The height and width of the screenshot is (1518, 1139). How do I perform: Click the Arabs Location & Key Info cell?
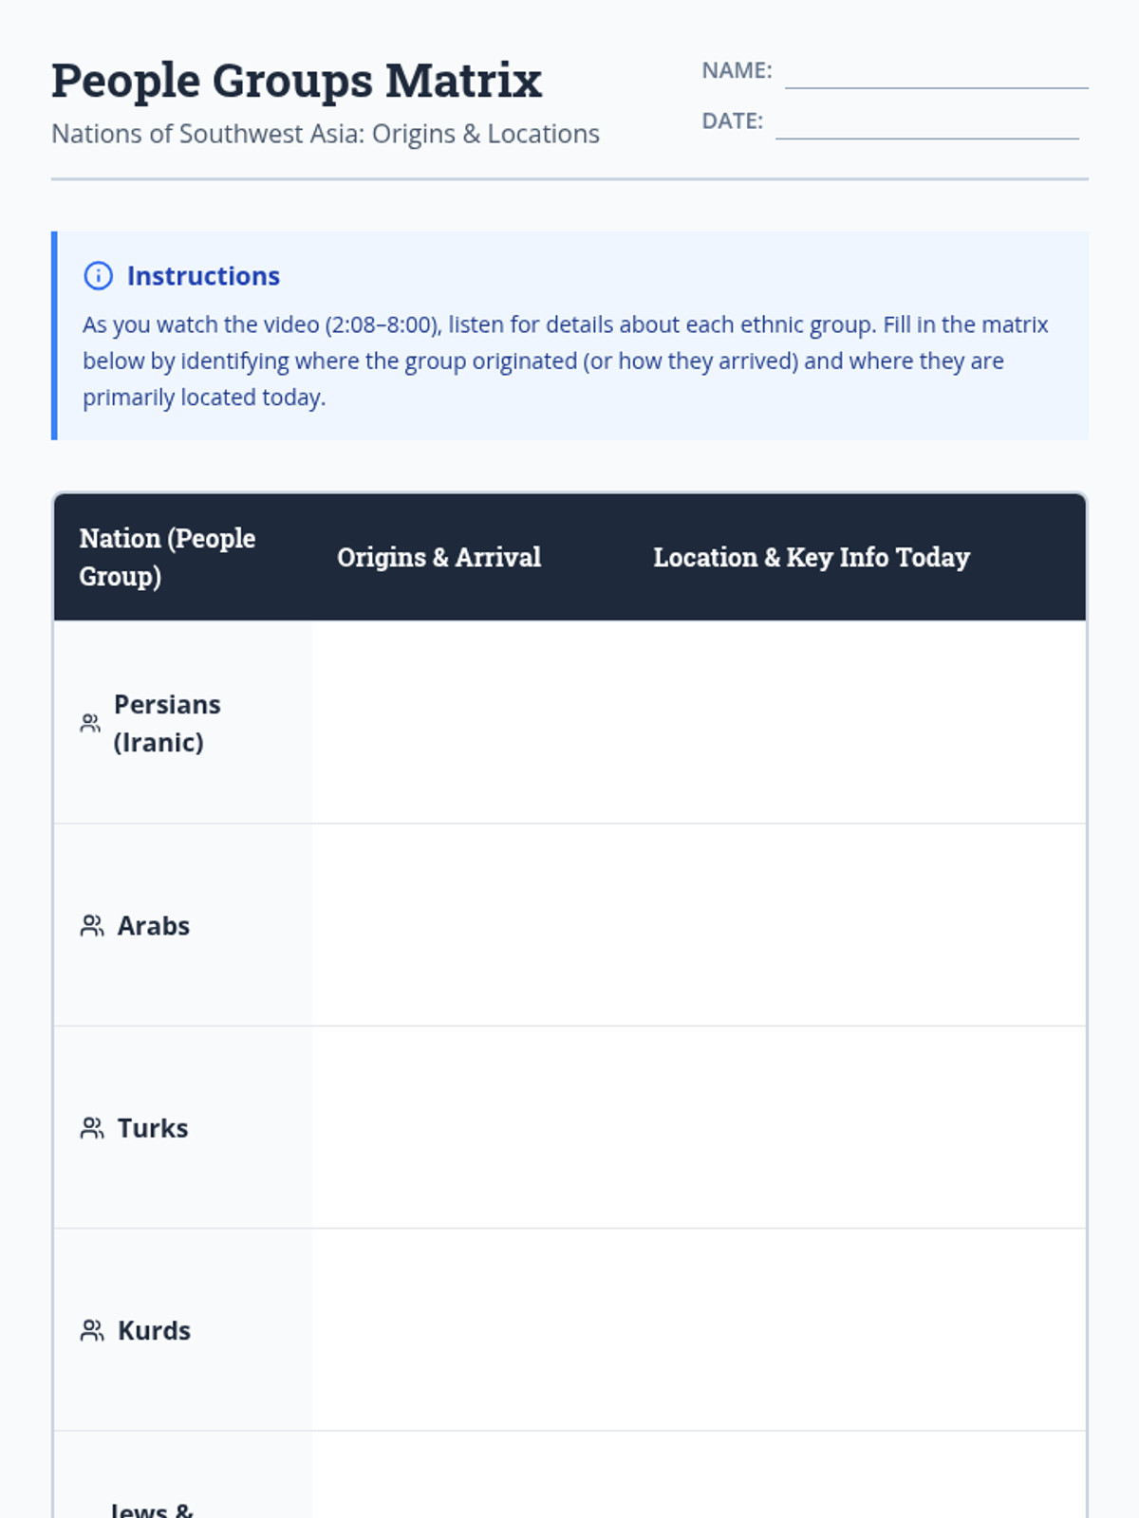pyautogui.click(x=856, y=925)
